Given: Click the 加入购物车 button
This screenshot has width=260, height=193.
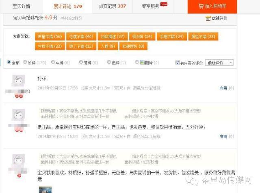Looking at the screenshot, I should [x=212, y=7].
